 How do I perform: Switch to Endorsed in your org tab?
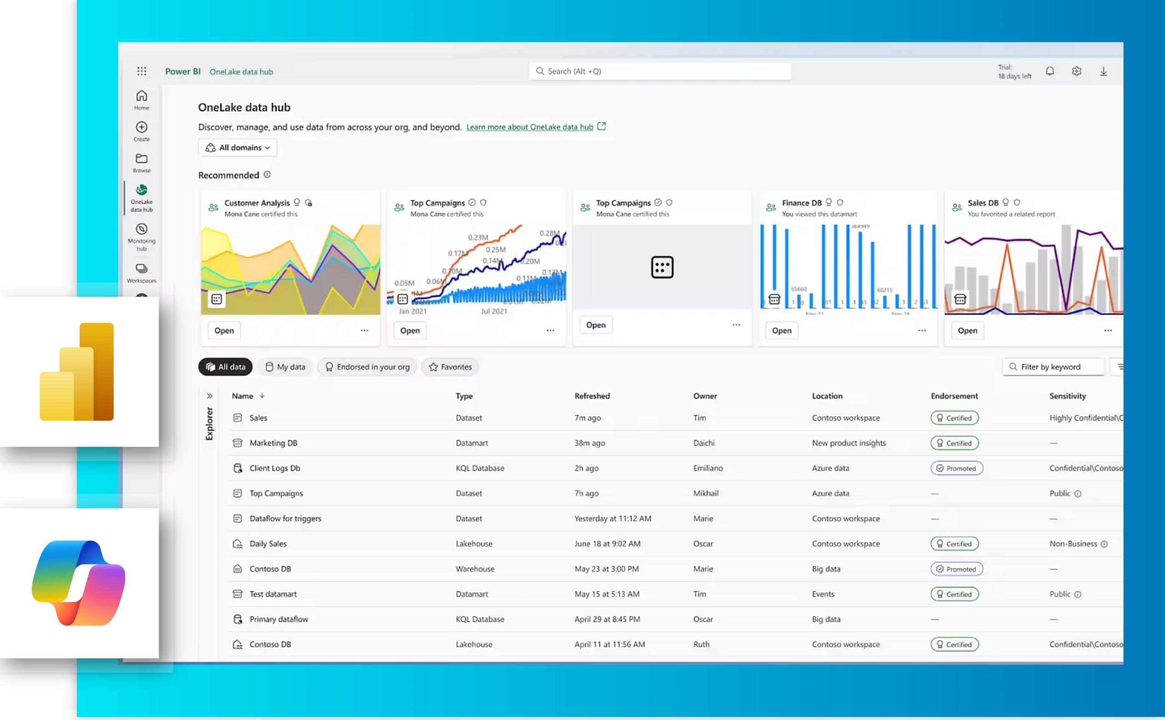367,367
